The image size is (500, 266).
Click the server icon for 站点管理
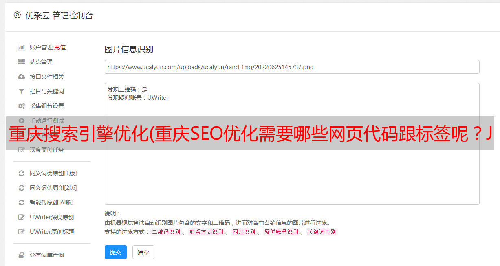point(22,62)
